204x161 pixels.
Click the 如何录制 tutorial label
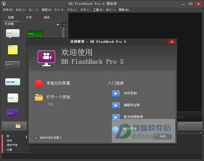[x=130, y=93]
